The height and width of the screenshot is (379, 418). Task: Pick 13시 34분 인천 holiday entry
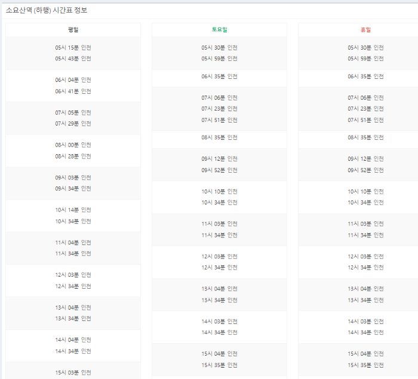365,300
